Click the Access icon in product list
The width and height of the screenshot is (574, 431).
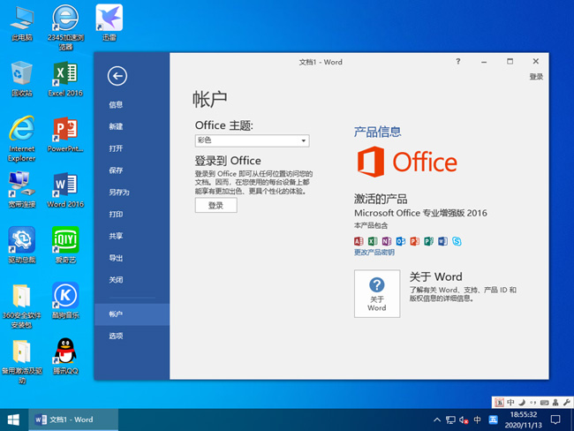[x=359, y=241]
